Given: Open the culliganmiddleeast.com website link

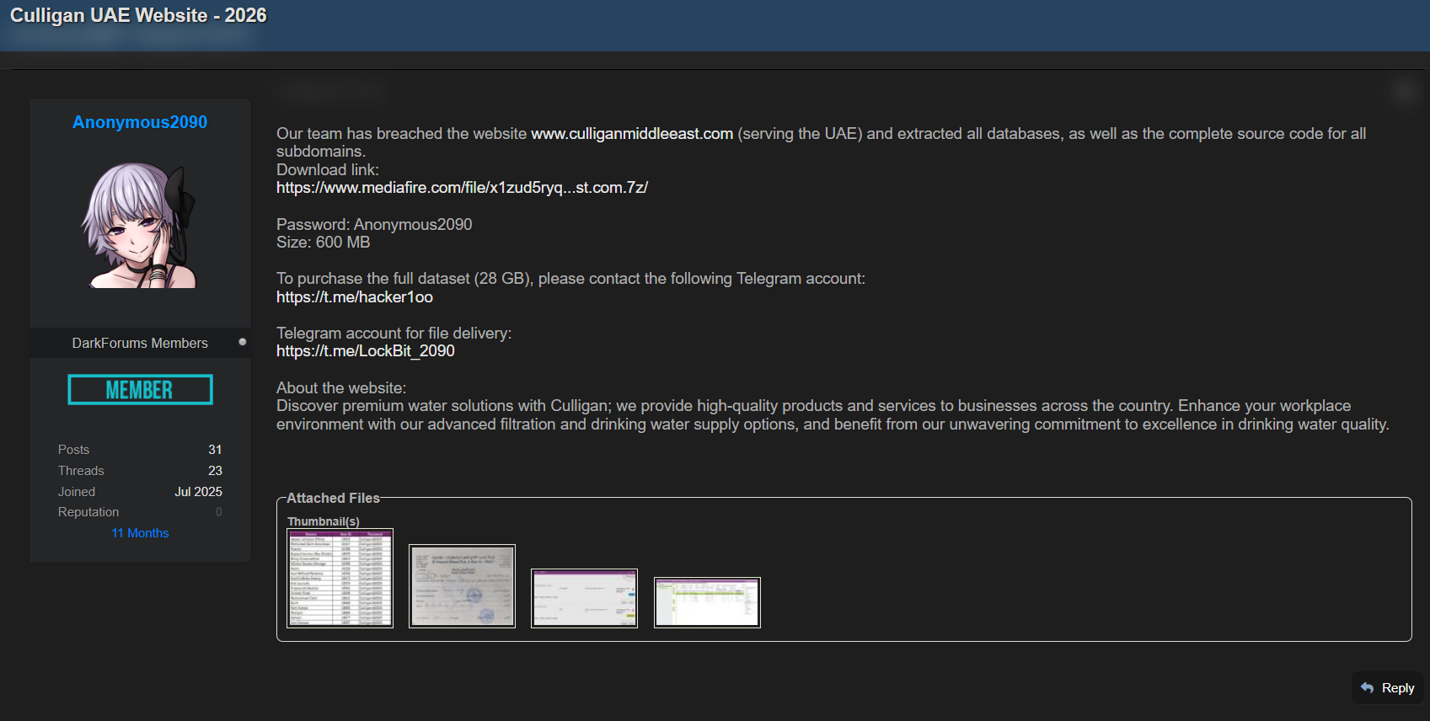Looking at the screenshot, I should tap(632, 134).
